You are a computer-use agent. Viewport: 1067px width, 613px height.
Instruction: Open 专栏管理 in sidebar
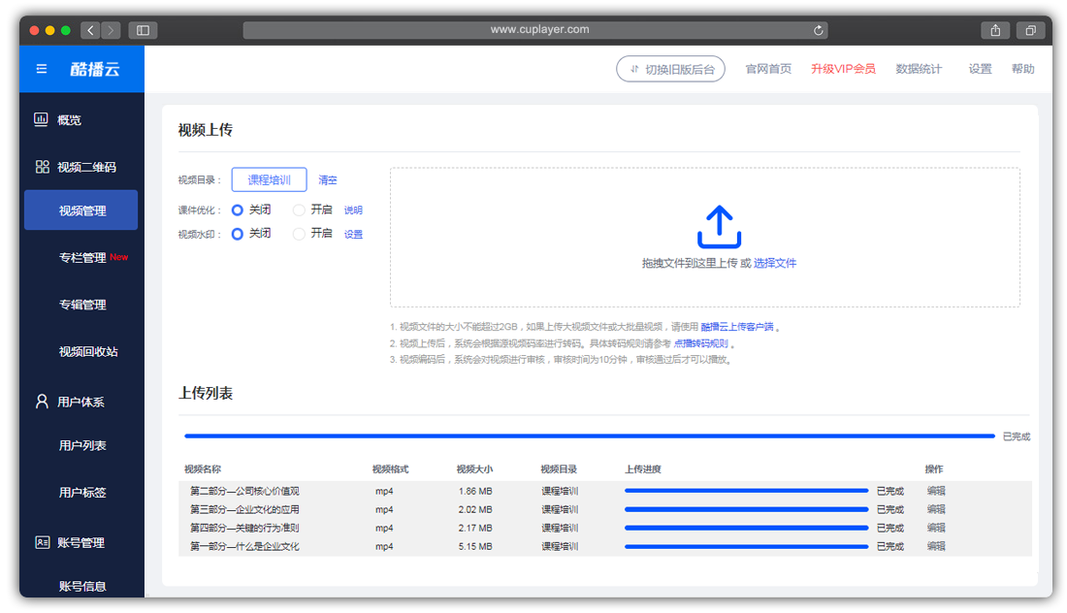(x=82, y=257)
